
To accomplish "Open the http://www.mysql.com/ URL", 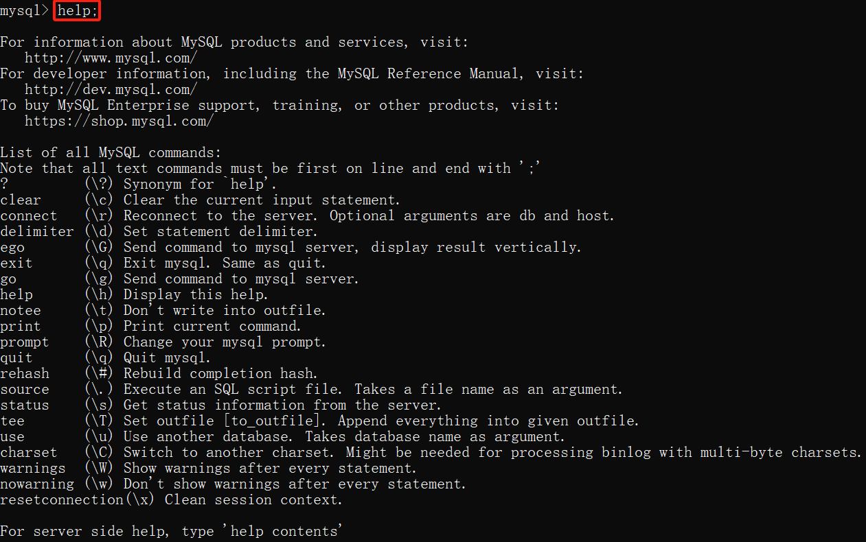I will (x=111, y=58).
